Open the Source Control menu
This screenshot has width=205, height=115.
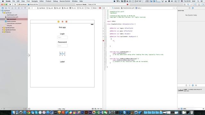65,1
